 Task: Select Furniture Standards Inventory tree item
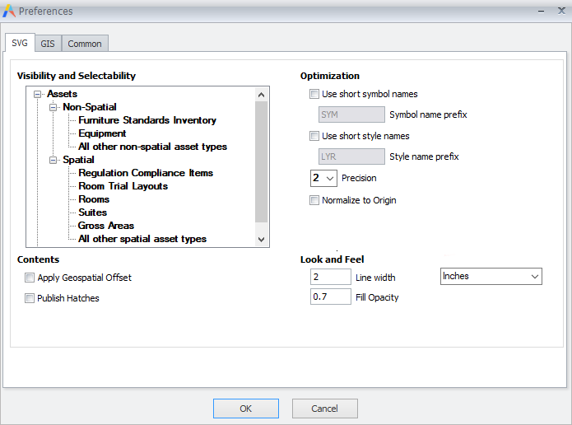coord(147,120)
